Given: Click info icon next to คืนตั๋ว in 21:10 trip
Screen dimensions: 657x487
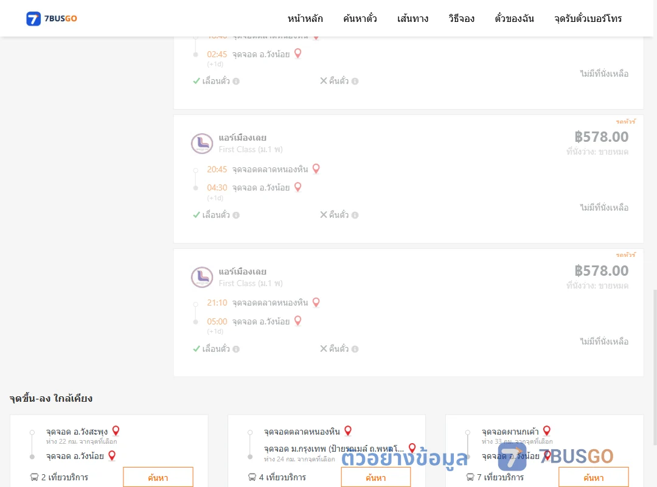Looking at the screenshot, I should [x=355, y=349].
